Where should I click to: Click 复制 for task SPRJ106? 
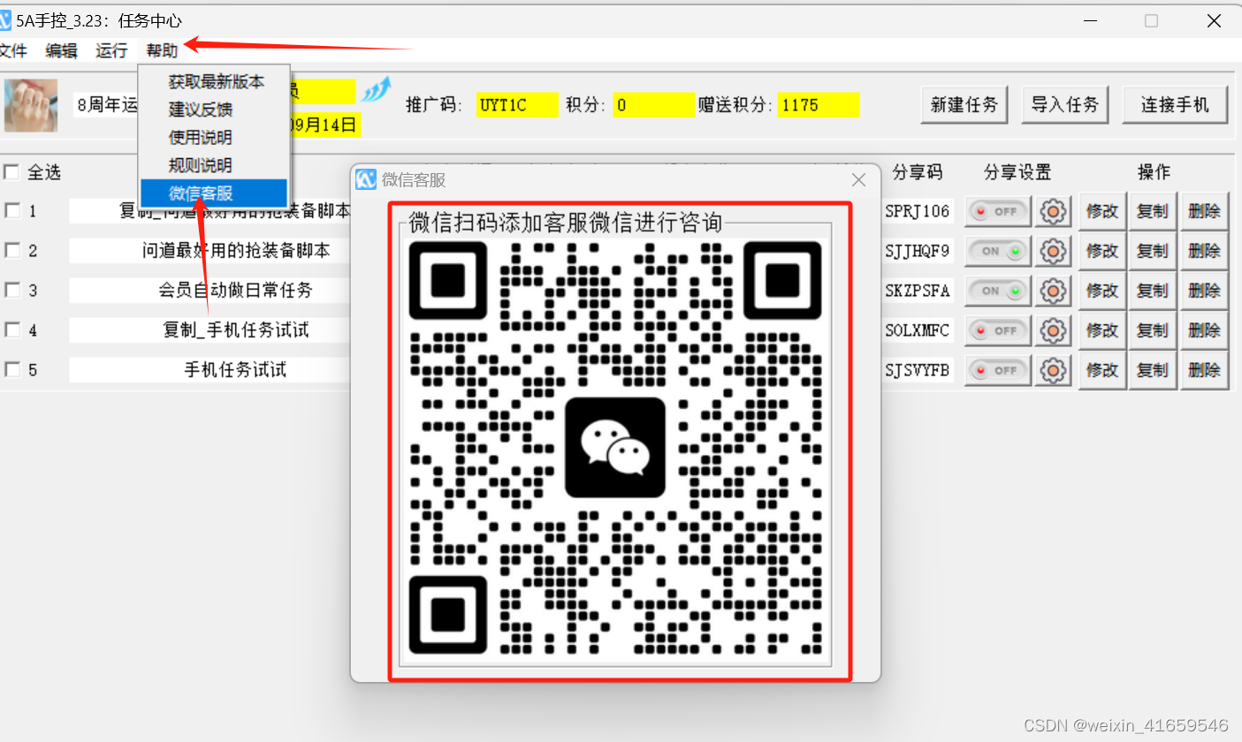pyautogui.click(x=1153, y=212)
